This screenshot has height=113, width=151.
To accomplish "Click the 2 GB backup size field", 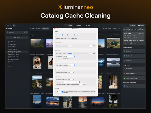I will 92,54.
